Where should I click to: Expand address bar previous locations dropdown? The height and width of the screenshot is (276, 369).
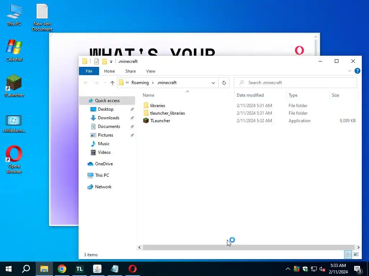coord(213,83)
